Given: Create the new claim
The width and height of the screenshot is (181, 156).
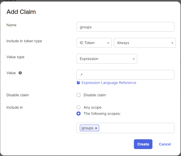Looking at the screenshot, I should [x=143, y=144].
